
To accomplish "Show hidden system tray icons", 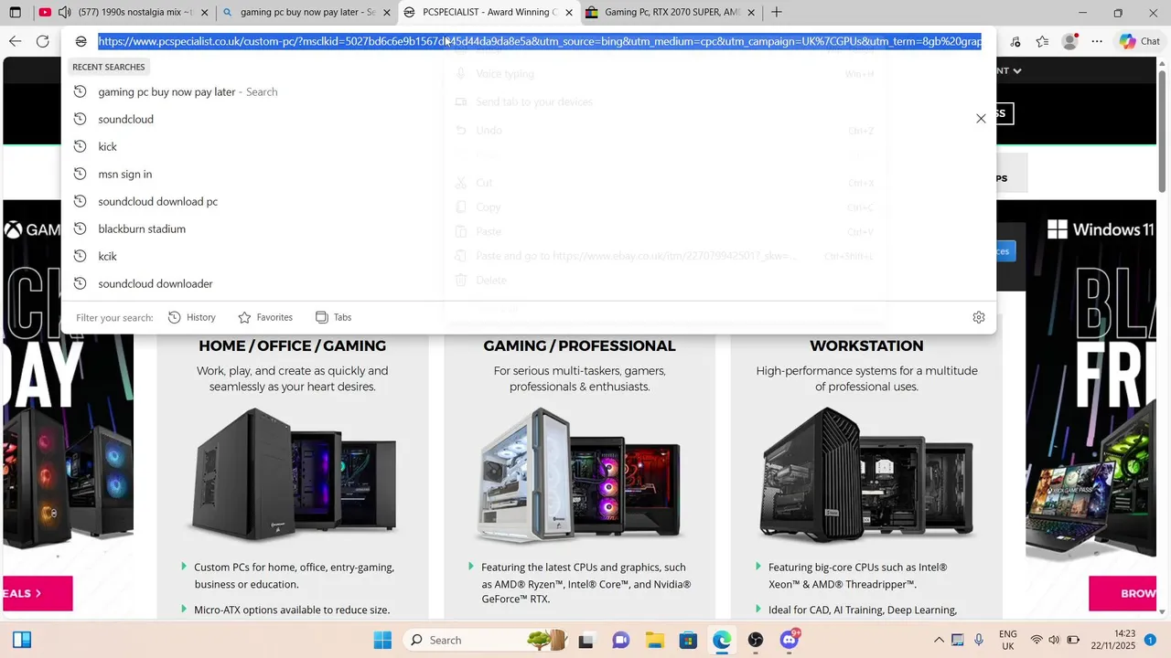I will click(939, 640).
